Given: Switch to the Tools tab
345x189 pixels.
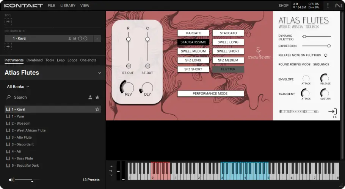Looking at the screenshot, I should tap(50, 60).
